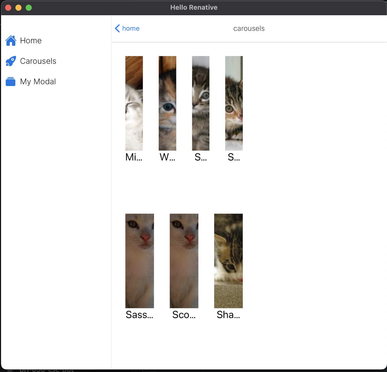Click the "Hello Renative" title bar
This screenshot has width=387, height=372.
point(194,7)
